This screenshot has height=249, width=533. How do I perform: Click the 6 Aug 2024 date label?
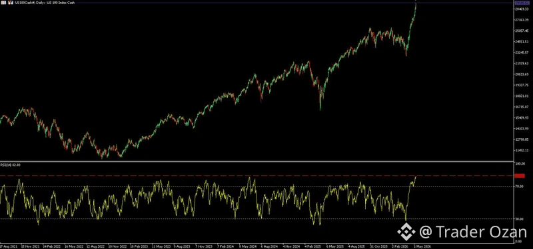[270, 246]
